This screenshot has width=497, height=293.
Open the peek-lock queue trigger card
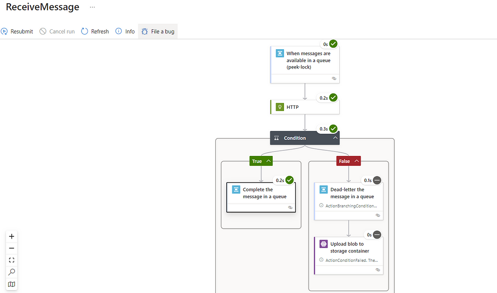tap(305, 65)
